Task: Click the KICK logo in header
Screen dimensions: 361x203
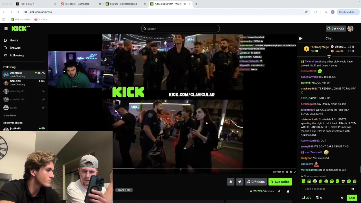Action: coord(20,28)
